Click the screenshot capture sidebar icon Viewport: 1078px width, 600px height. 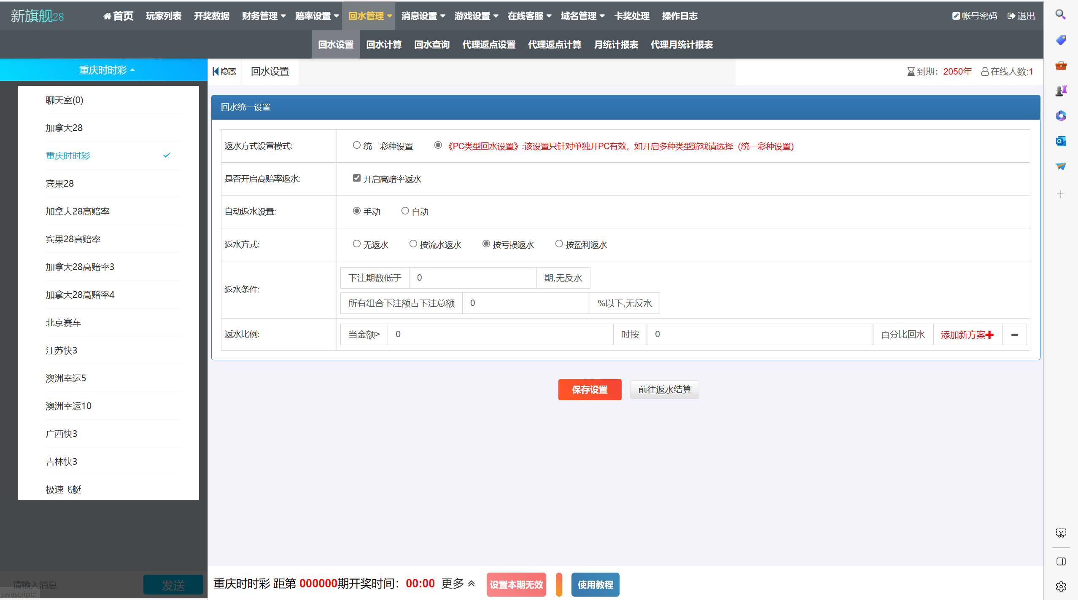[x=1061, y=533]
